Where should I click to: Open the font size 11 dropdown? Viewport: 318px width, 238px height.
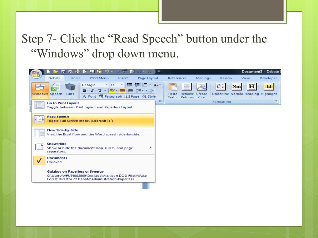pyautogui.click(x=121, y=85)
